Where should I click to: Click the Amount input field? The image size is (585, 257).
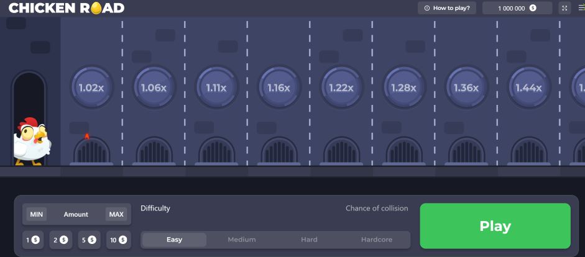tap(76, 214)
